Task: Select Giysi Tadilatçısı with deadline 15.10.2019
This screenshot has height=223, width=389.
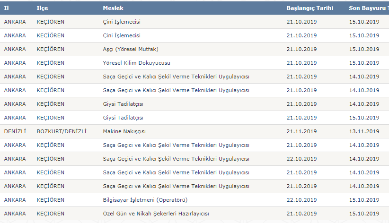Action: pos(123,118)
